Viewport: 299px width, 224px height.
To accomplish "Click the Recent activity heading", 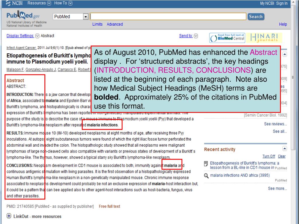I will click(220, 150).
